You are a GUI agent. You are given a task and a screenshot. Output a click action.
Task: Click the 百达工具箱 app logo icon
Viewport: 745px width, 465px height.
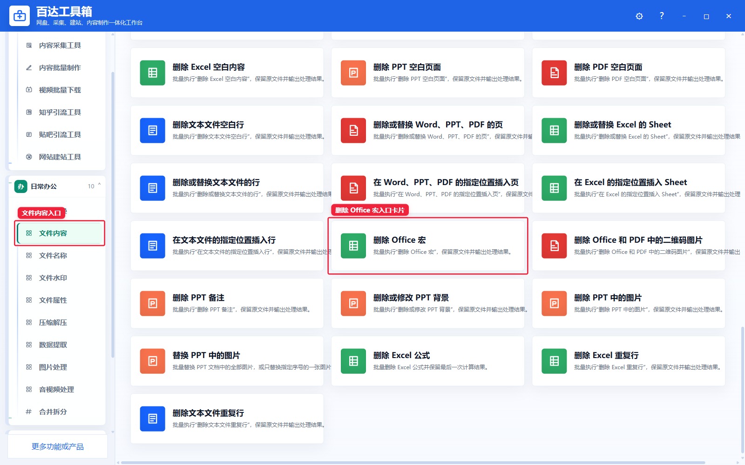point(20,16)
